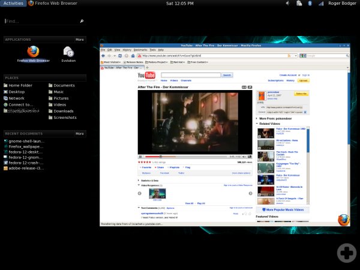Click the search magnifier icon in Find box

pos(82,21)
